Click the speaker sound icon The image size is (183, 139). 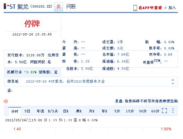pos(6,101)
